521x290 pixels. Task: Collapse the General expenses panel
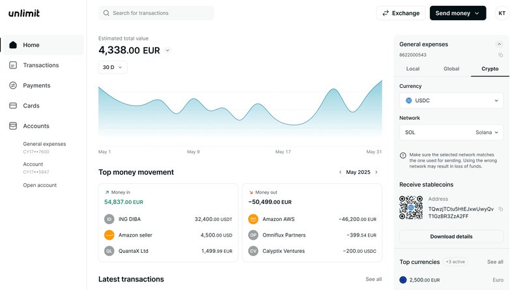[499, 44]
